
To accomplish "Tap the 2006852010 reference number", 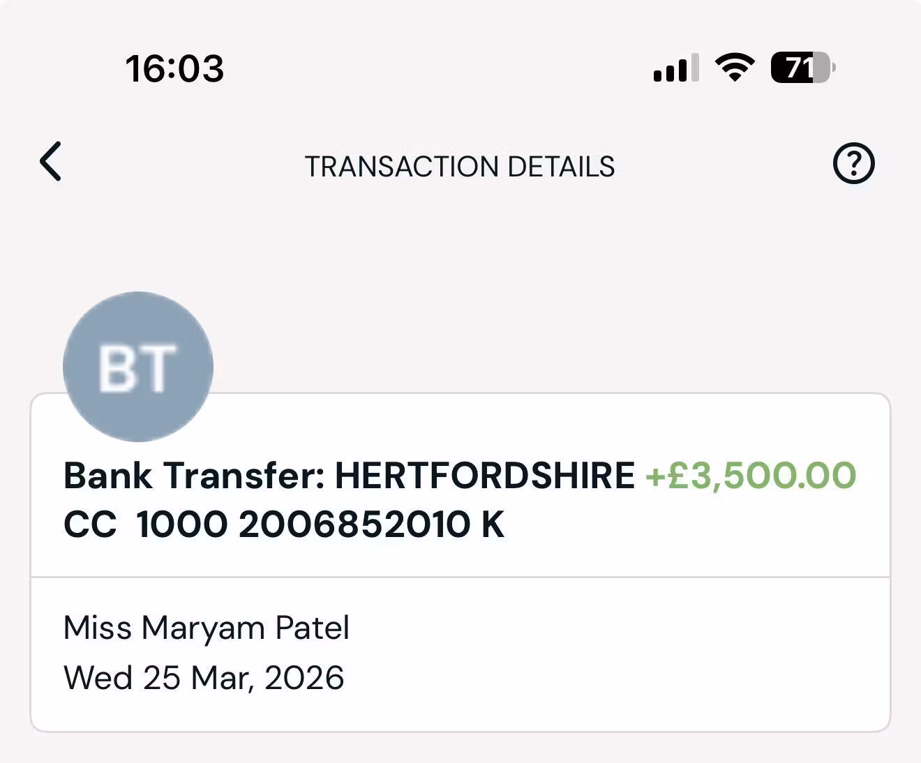I will pos(354,524).
